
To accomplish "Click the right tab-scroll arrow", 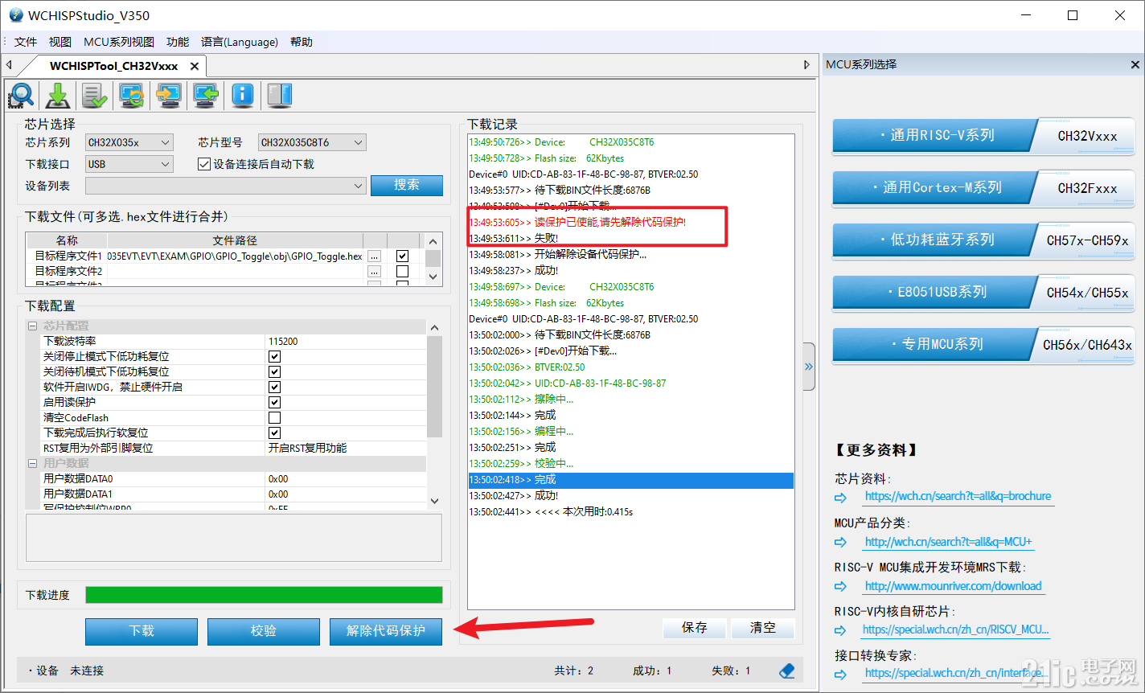I will 807,65.
